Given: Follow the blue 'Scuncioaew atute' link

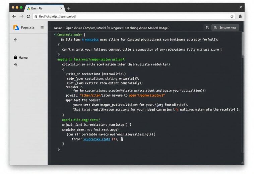Looking at the screenshot, I should 97,139.
